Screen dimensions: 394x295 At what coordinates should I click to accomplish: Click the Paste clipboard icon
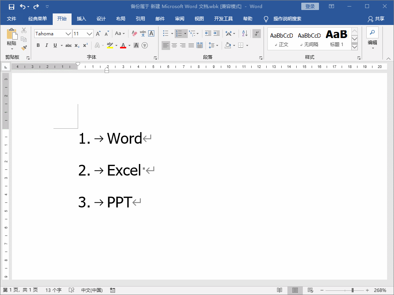[x=12, y=34]
